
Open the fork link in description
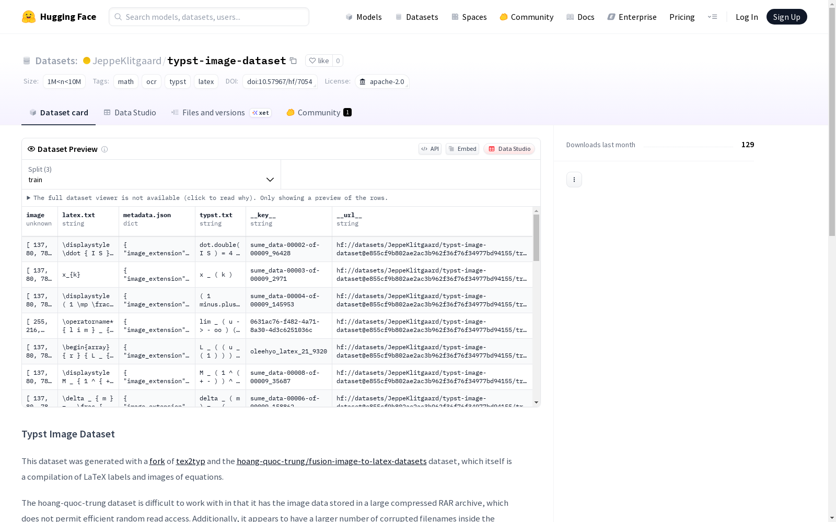coord(157,461)
